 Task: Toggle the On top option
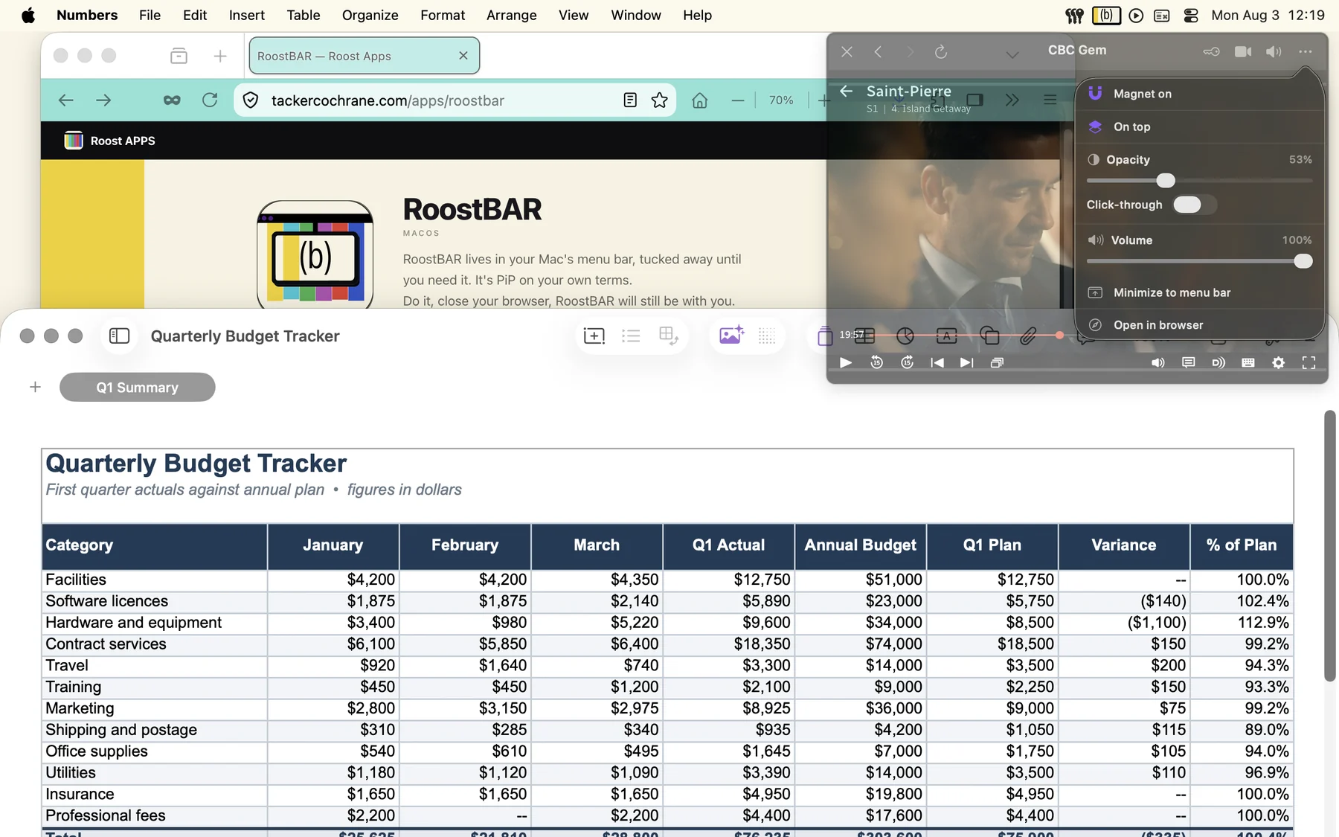pos(1199,126)
